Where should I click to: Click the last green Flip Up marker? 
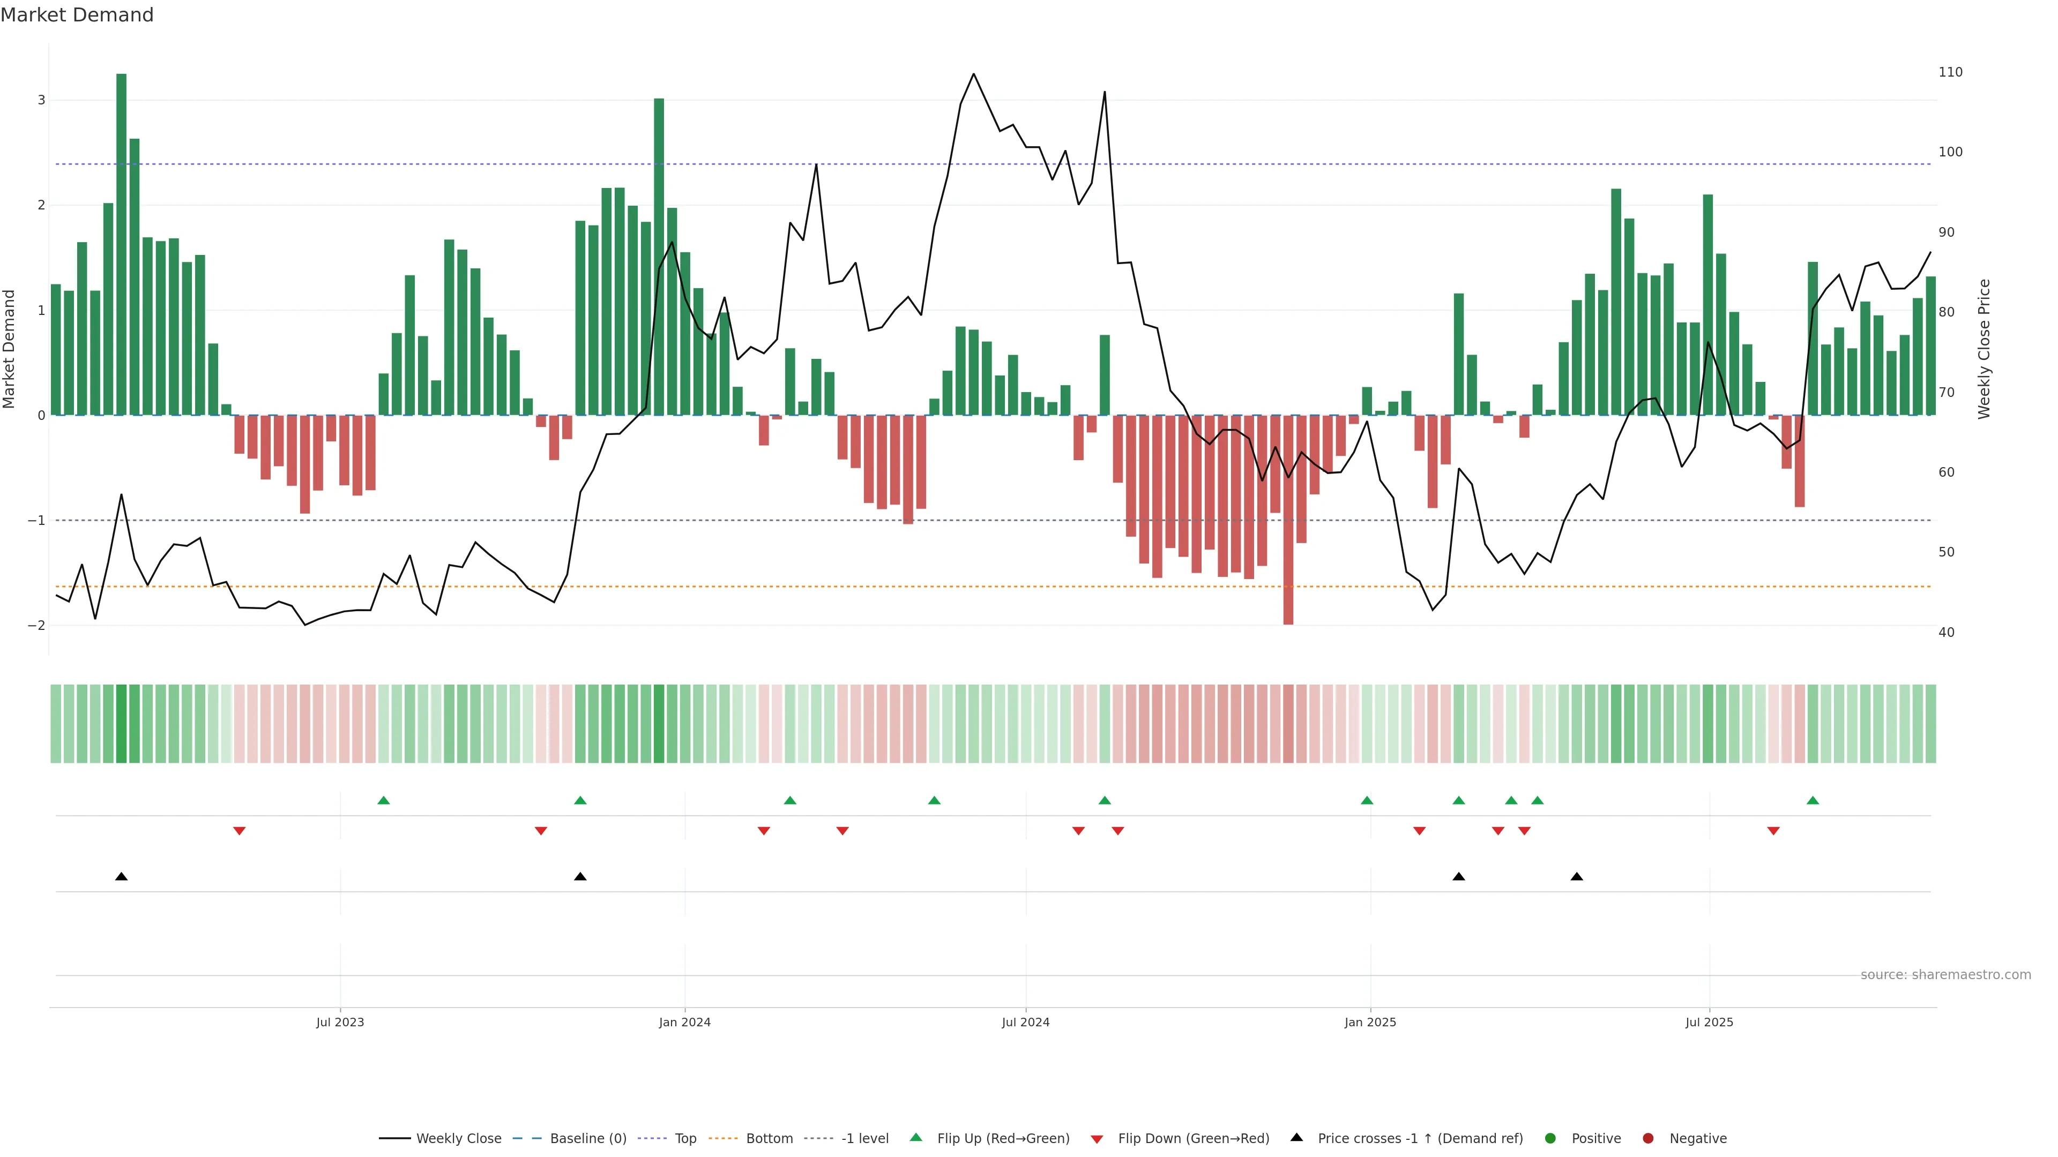(1812, 800)
